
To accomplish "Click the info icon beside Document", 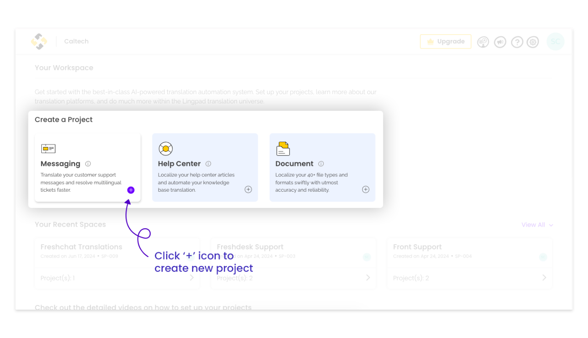I will [321, 164].
